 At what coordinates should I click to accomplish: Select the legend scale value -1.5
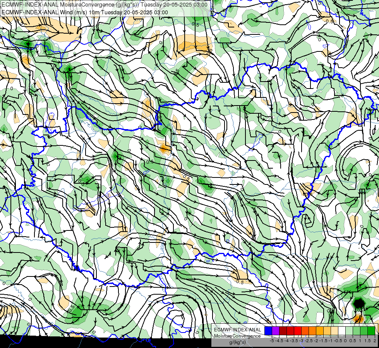[323, 341]
